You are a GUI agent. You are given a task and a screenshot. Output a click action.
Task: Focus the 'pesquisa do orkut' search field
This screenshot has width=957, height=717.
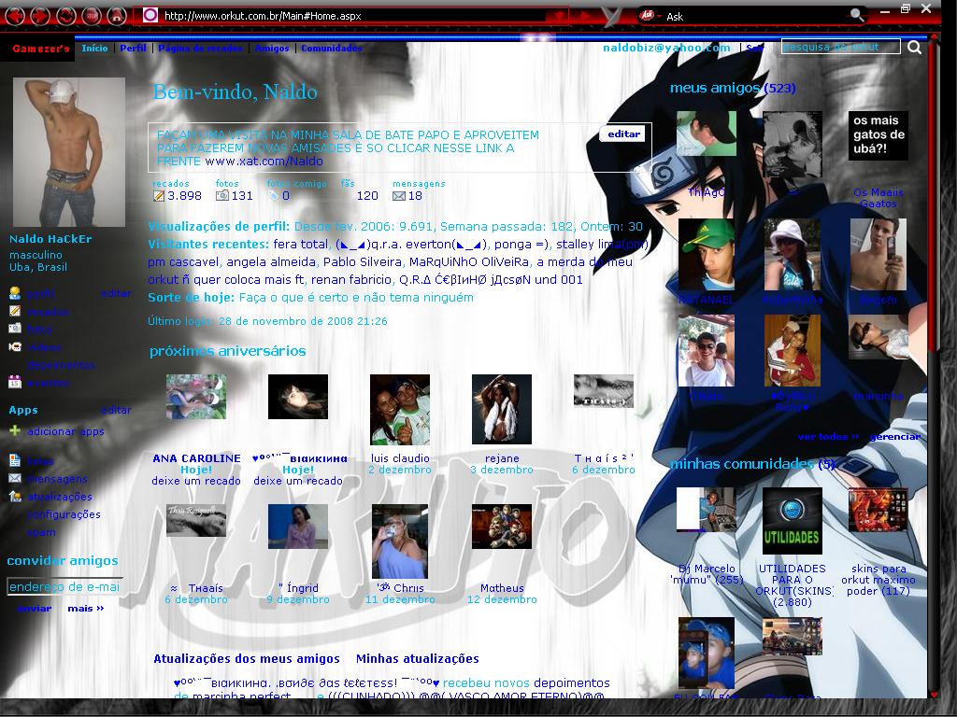840,47
